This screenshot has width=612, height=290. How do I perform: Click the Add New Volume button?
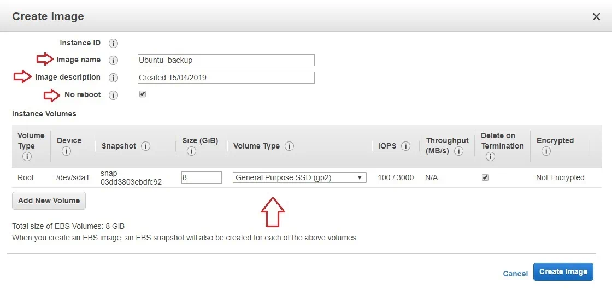click(x=49, y=200)
